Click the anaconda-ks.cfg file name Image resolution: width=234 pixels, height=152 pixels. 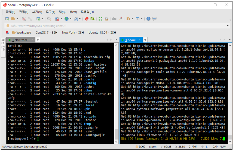click(97, 57)
